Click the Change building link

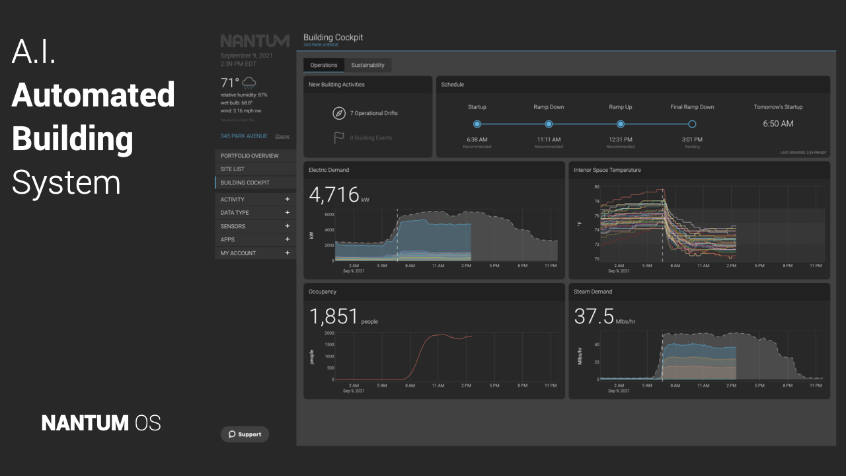point(282,136)
